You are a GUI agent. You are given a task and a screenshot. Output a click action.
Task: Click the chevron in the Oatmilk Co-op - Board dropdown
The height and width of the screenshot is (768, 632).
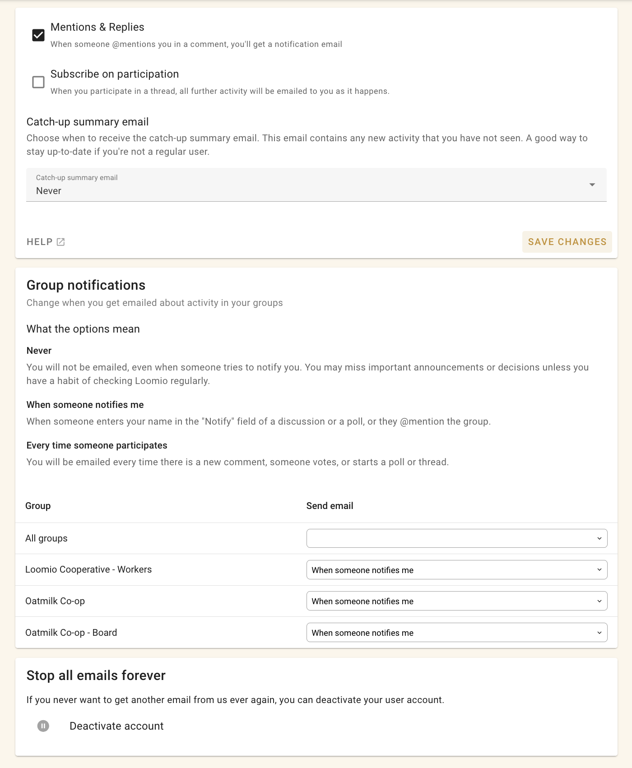(x=599, y=633)
